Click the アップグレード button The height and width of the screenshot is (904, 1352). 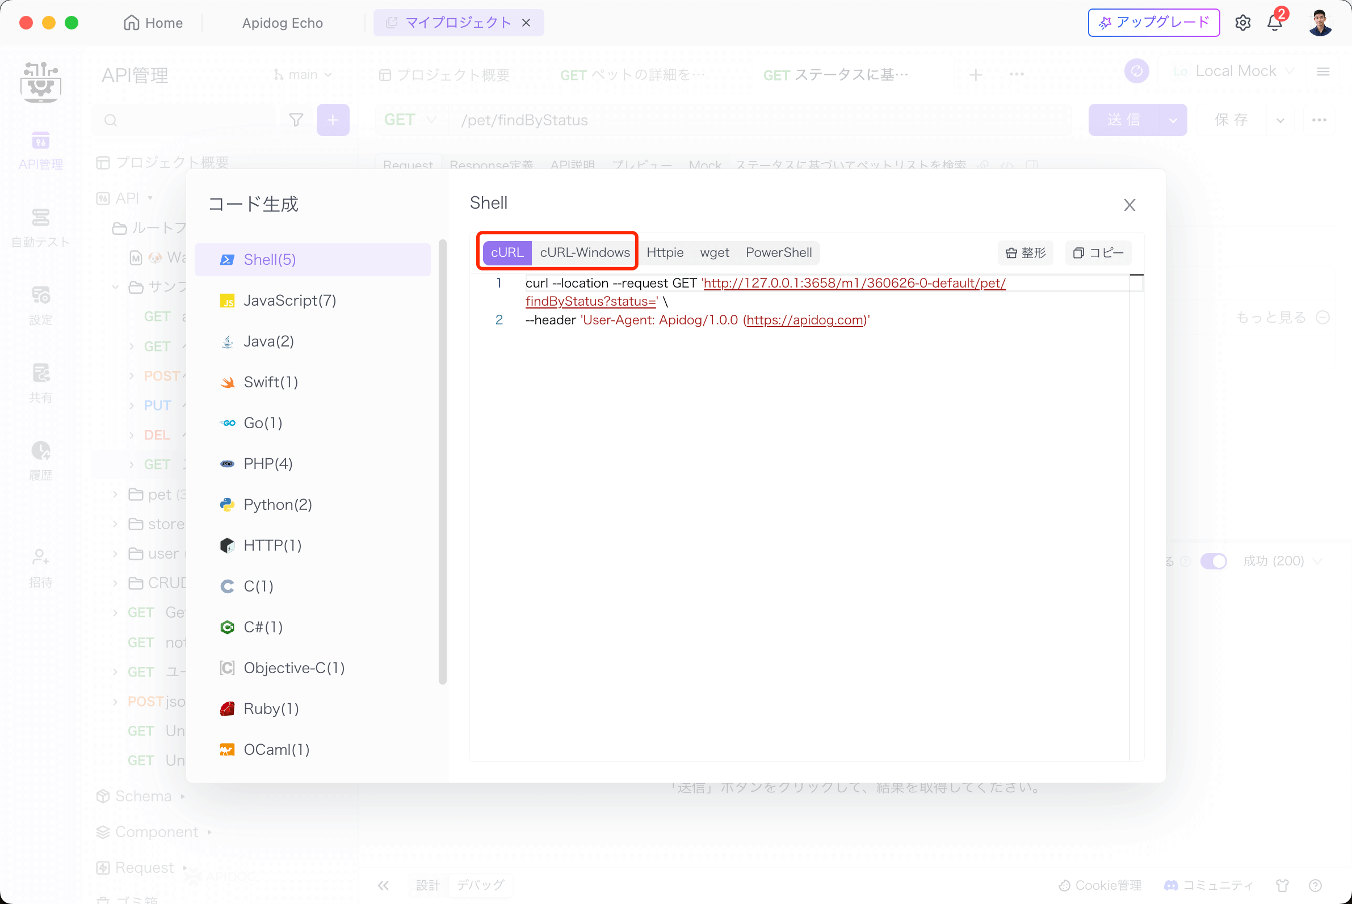1153,23
